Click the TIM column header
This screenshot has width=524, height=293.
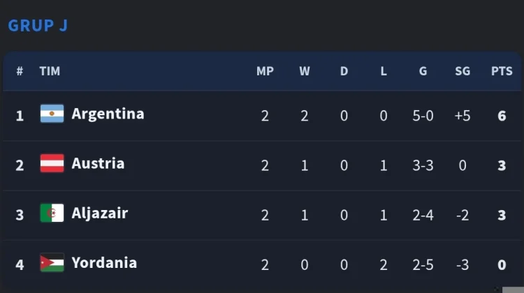pos(50,71)
